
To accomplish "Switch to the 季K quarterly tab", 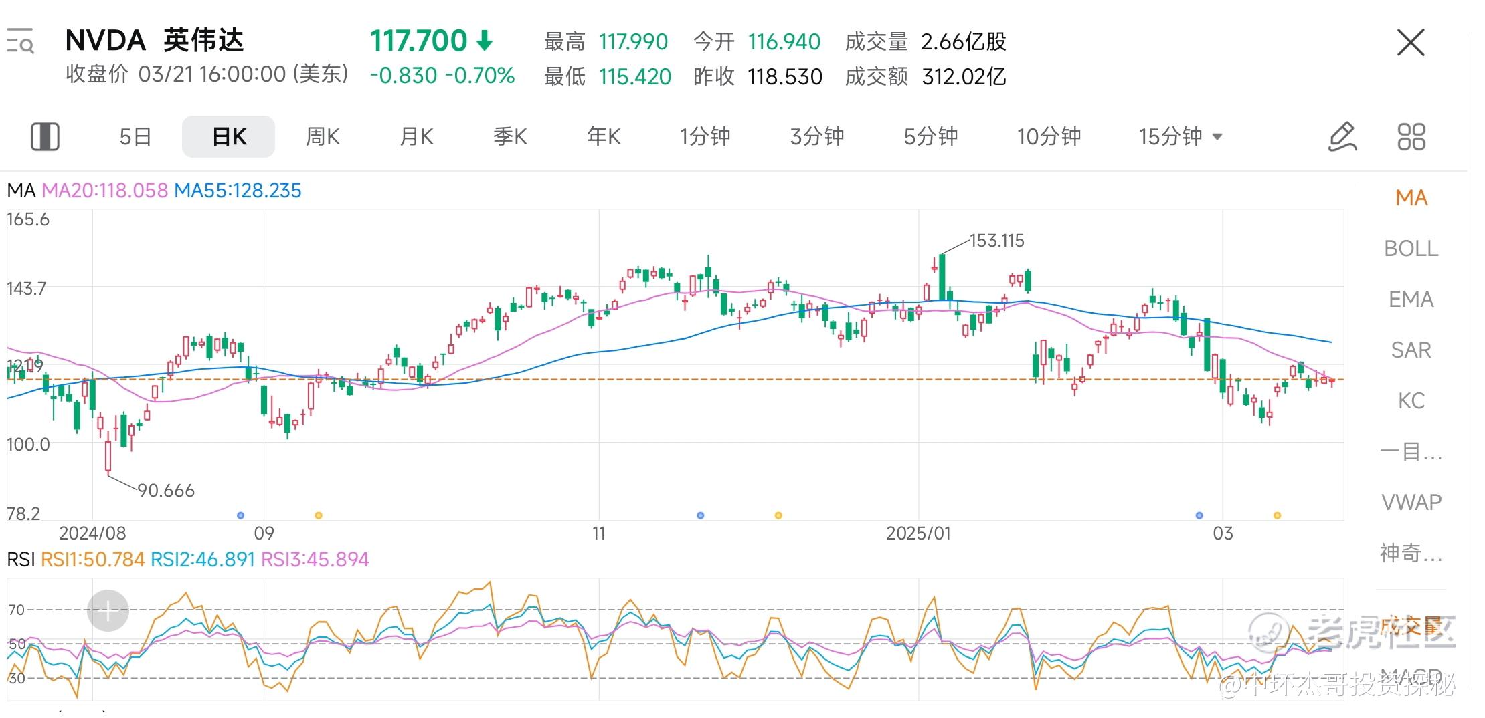I will click(510, 136).
